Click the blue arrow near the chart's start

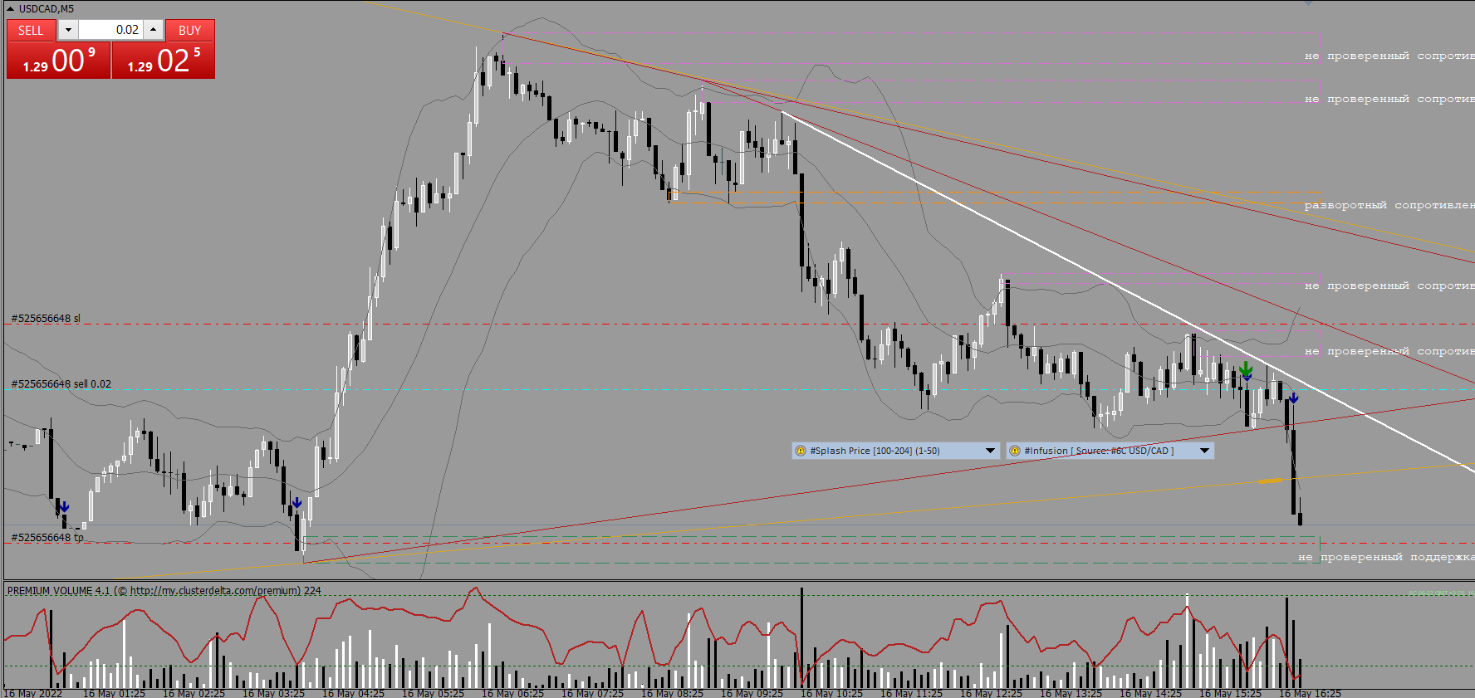pos(64,506)
